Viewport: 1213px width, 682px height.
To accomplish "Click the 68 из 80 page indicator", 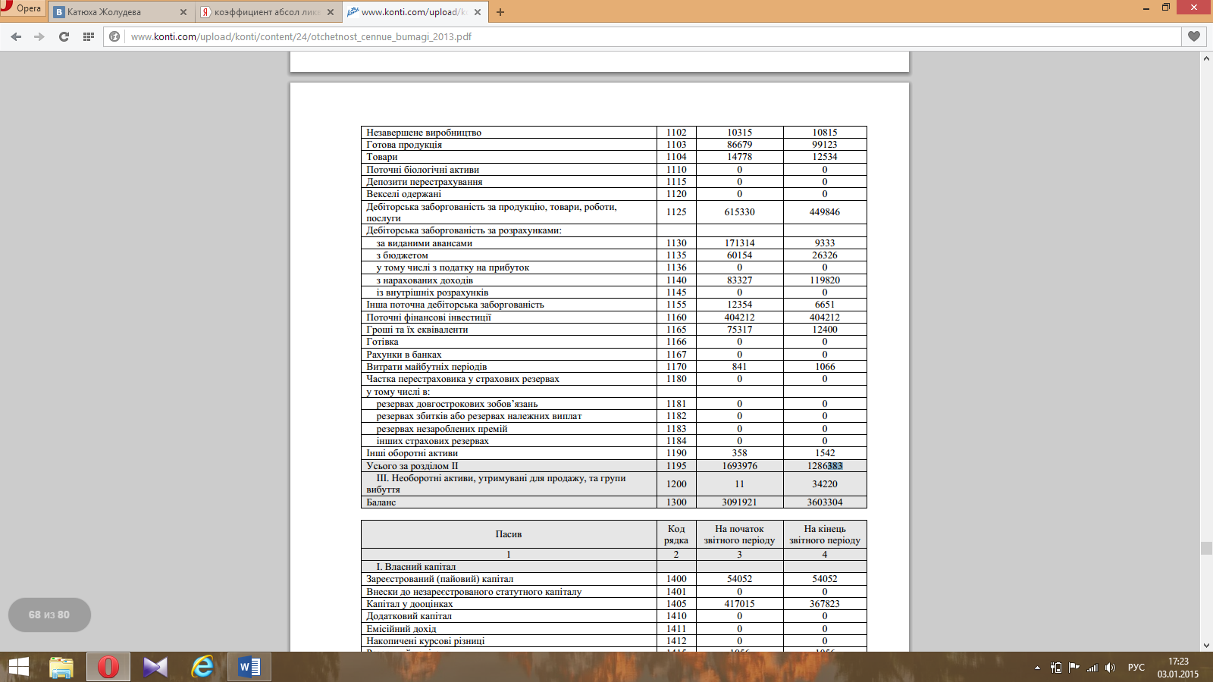I will pos(49,615).
